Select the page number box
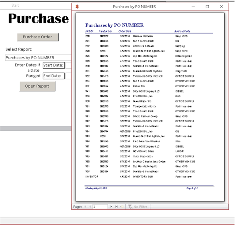 [100, 207]
